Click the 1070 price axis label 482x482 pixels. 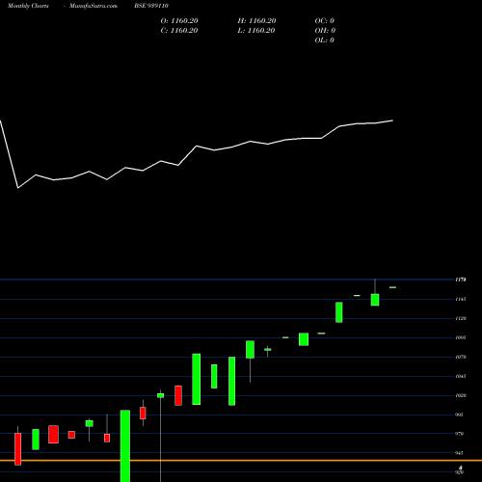point(461,357)
